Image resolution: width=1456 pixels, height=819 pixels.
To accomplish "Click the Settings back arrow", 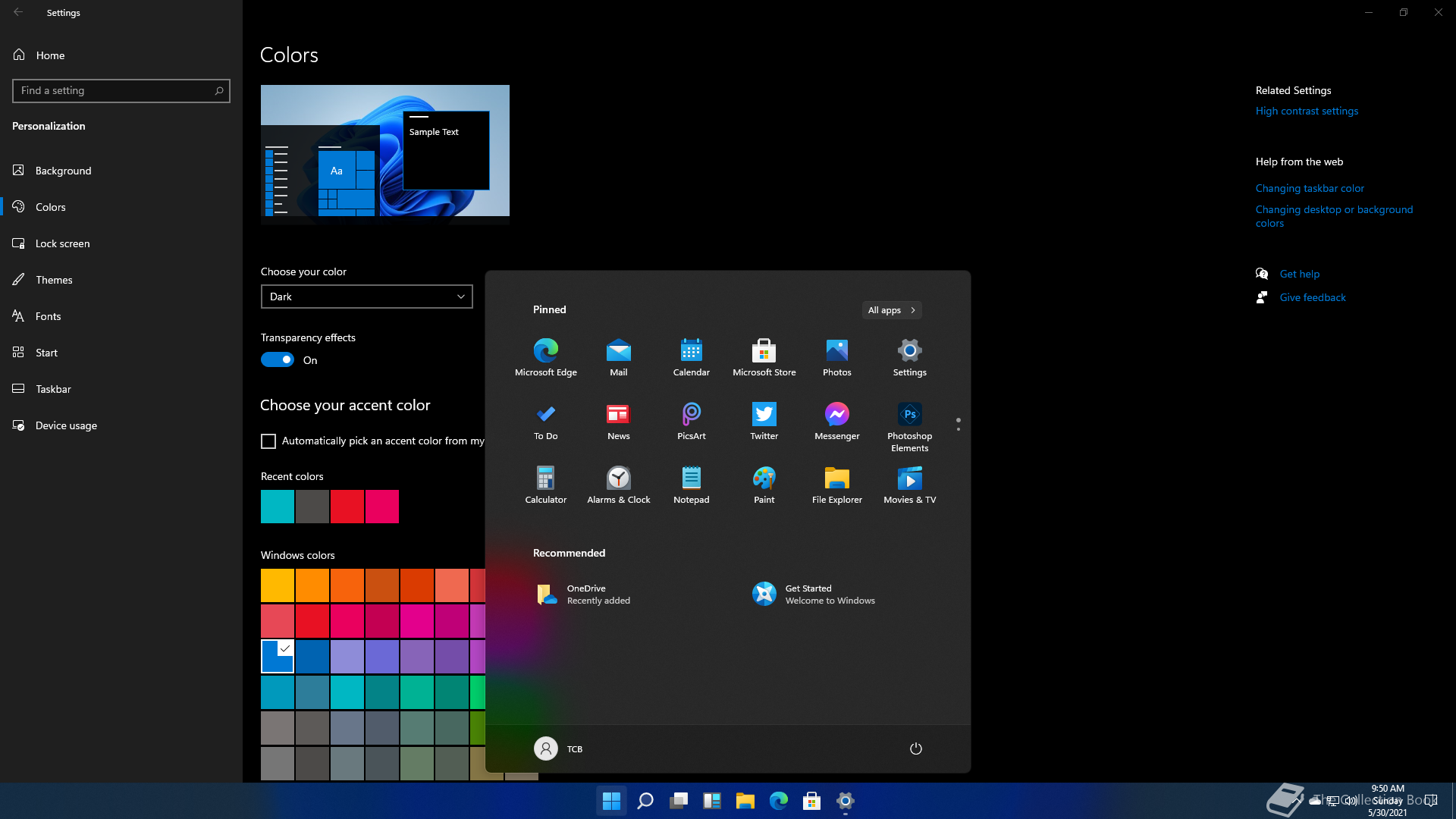I will click(x=18, y=12).
